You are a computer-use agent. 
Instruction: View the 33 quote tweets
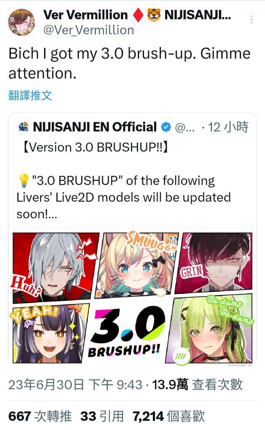pos(102,416)
